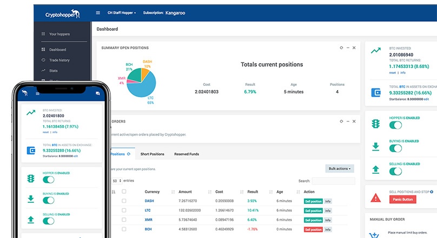Toggle Buying is enabled switch on phone
Screen dimensions: 437x238
tap(49, 200)
